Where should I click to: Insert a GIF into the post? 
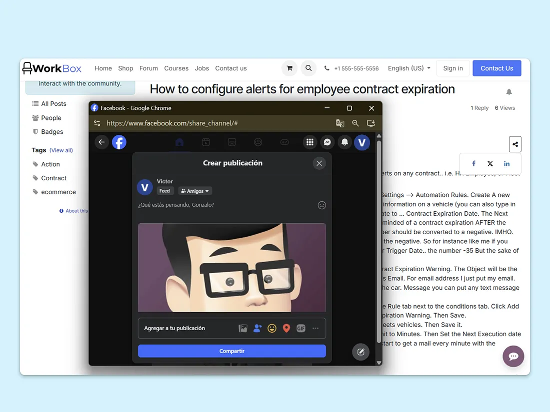[x=300, y=329]
